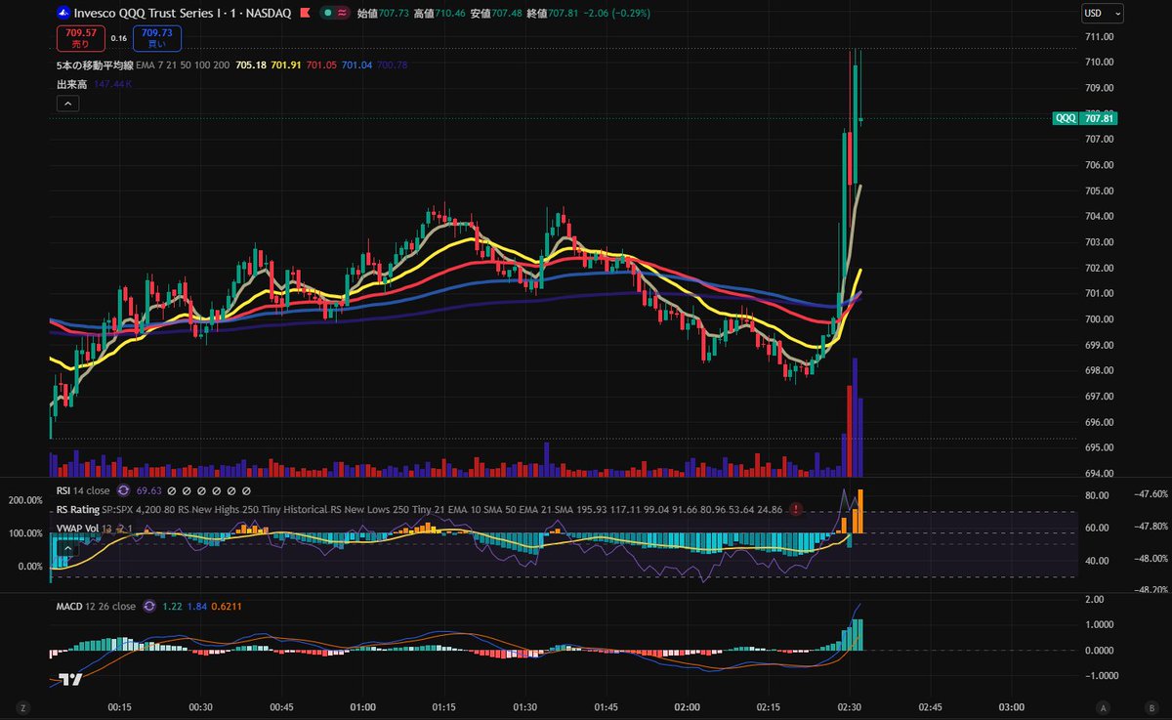Click the 147.44K volume value
The width and height of the screenshot is (1172, 720).
pyautogui.click(x=113, y=85)
